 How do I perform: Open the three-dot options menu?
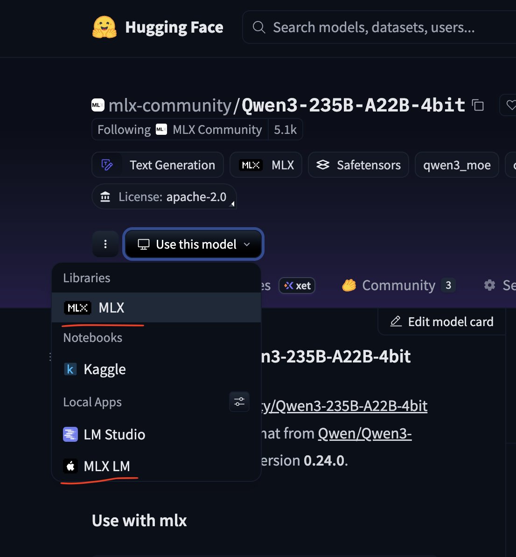[x=105, y=244]
